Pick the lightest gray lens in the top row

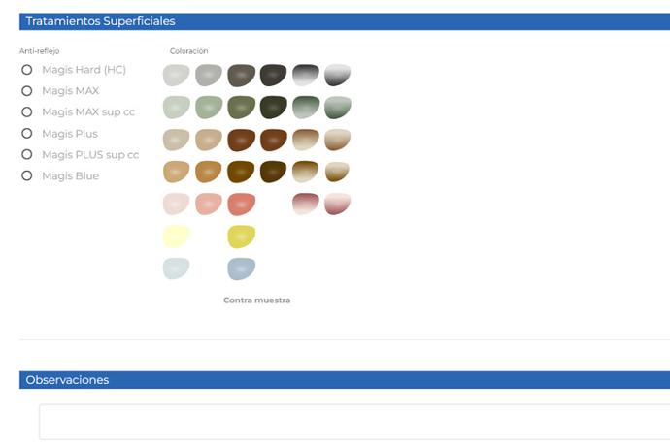pos(176,75)
